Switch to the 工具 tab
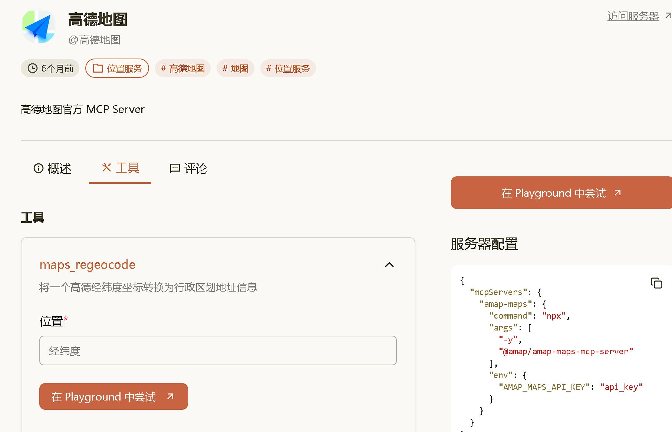The image size is (672, 432). point(120,168)
